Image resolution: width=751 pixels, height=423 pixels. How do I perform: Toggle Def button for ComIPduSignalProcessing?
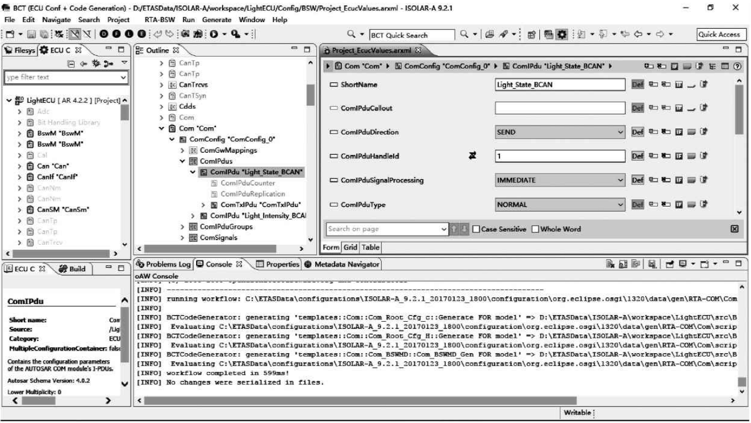pos(637,180)
